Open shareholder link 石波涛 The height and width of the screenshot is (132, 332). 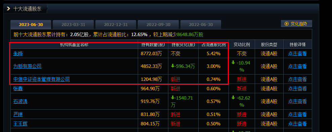pyautogui.click(x=20, y=102)
